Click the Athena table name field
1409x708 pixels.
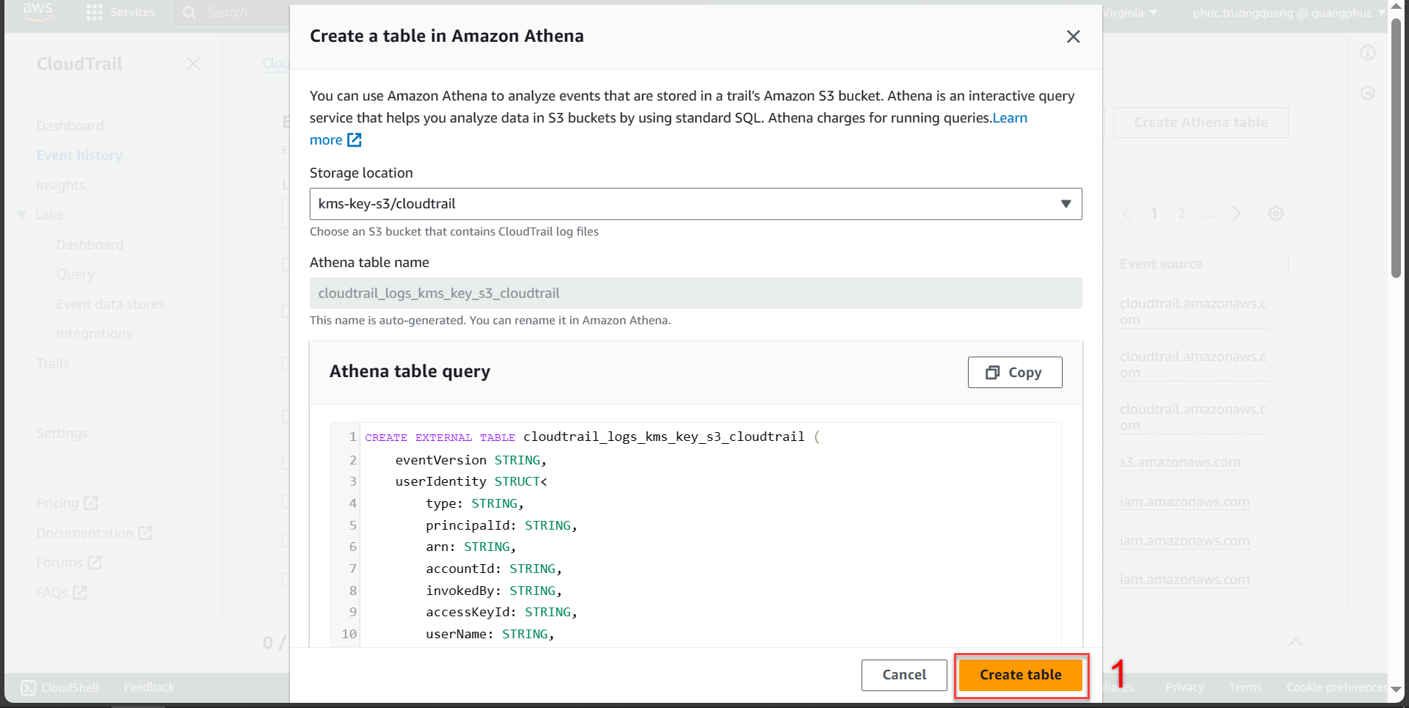[695, 293]
